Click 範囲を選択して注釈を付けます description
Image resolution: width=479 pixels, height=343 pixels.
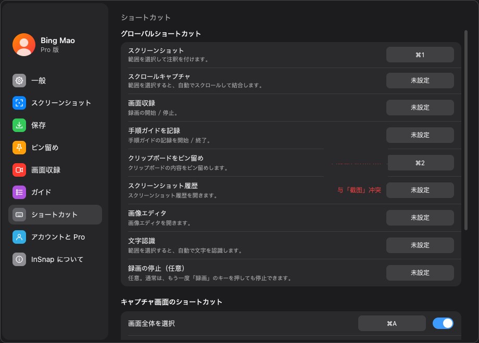[168, 59]
